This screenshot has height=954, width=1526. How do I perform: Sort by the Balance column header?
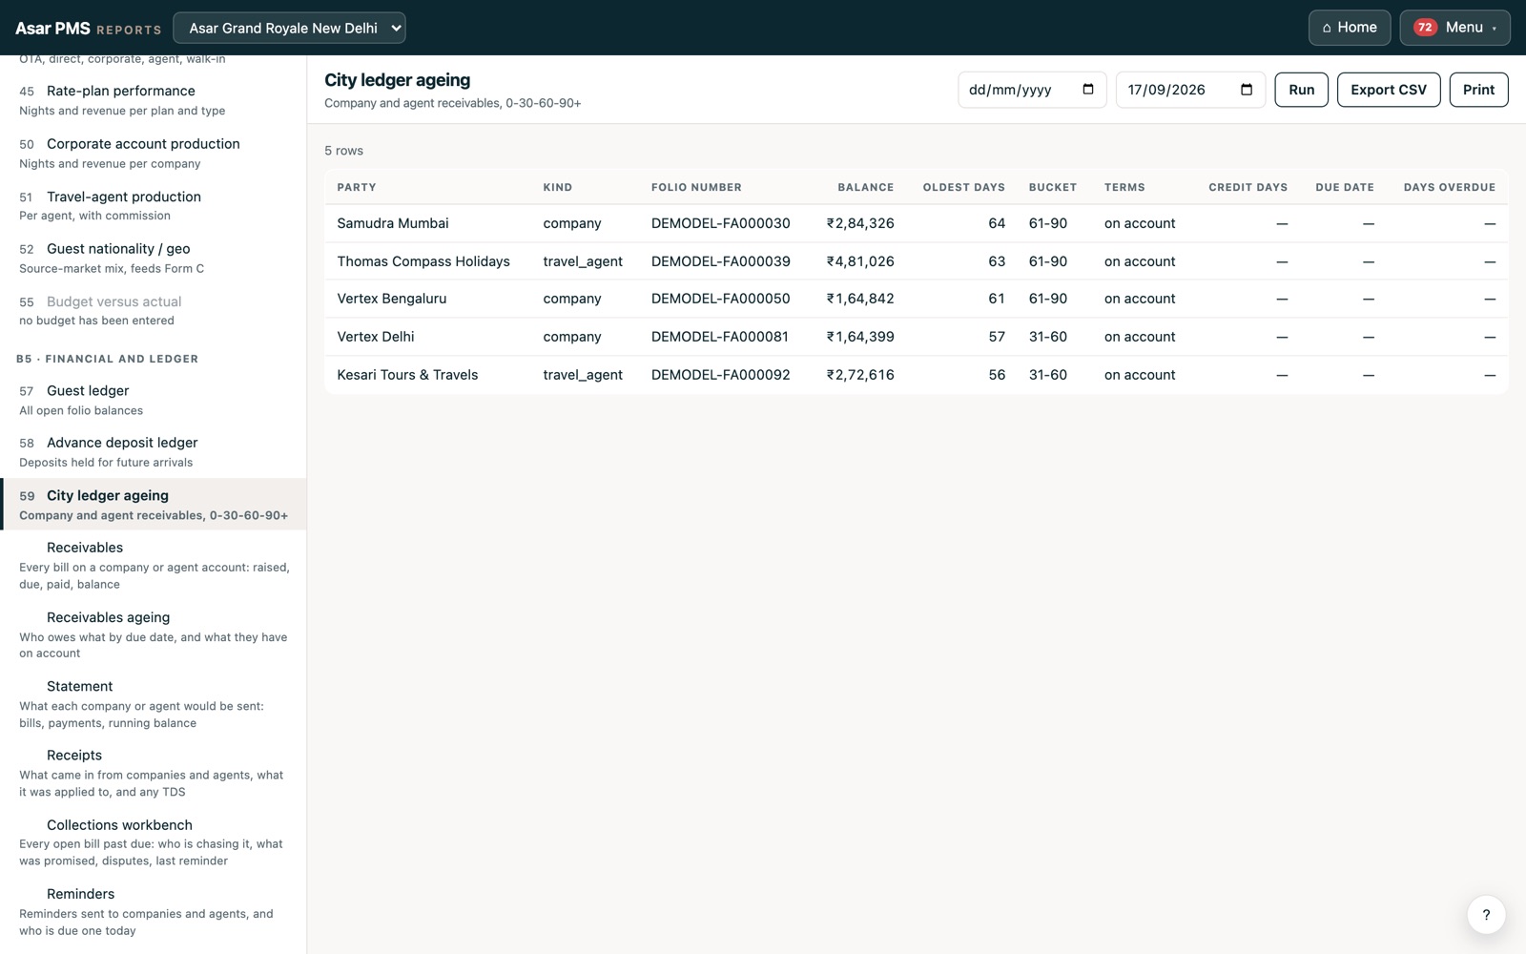point(865,187)
